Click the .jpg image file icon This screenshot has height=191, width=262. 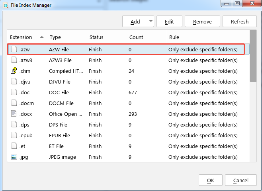(14, 157)
